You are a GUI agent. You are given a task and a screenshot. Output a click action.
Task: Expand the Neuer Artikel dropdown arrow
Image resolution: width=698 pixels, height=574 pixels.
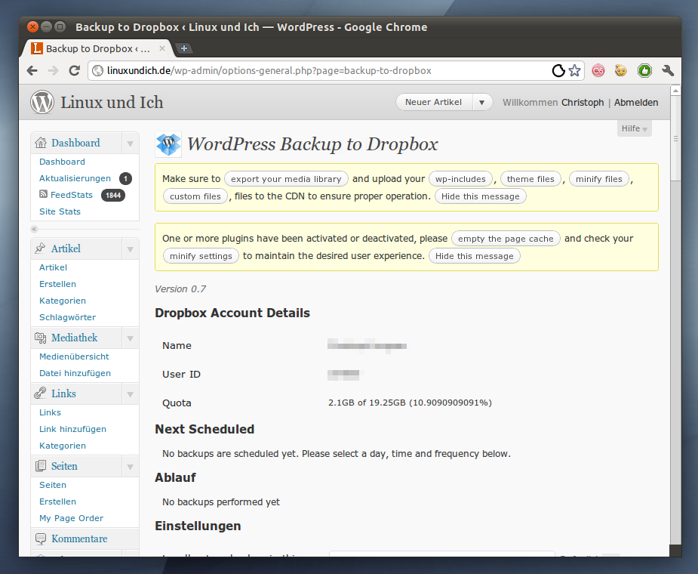pyautogui.click(x=481, y=103)
